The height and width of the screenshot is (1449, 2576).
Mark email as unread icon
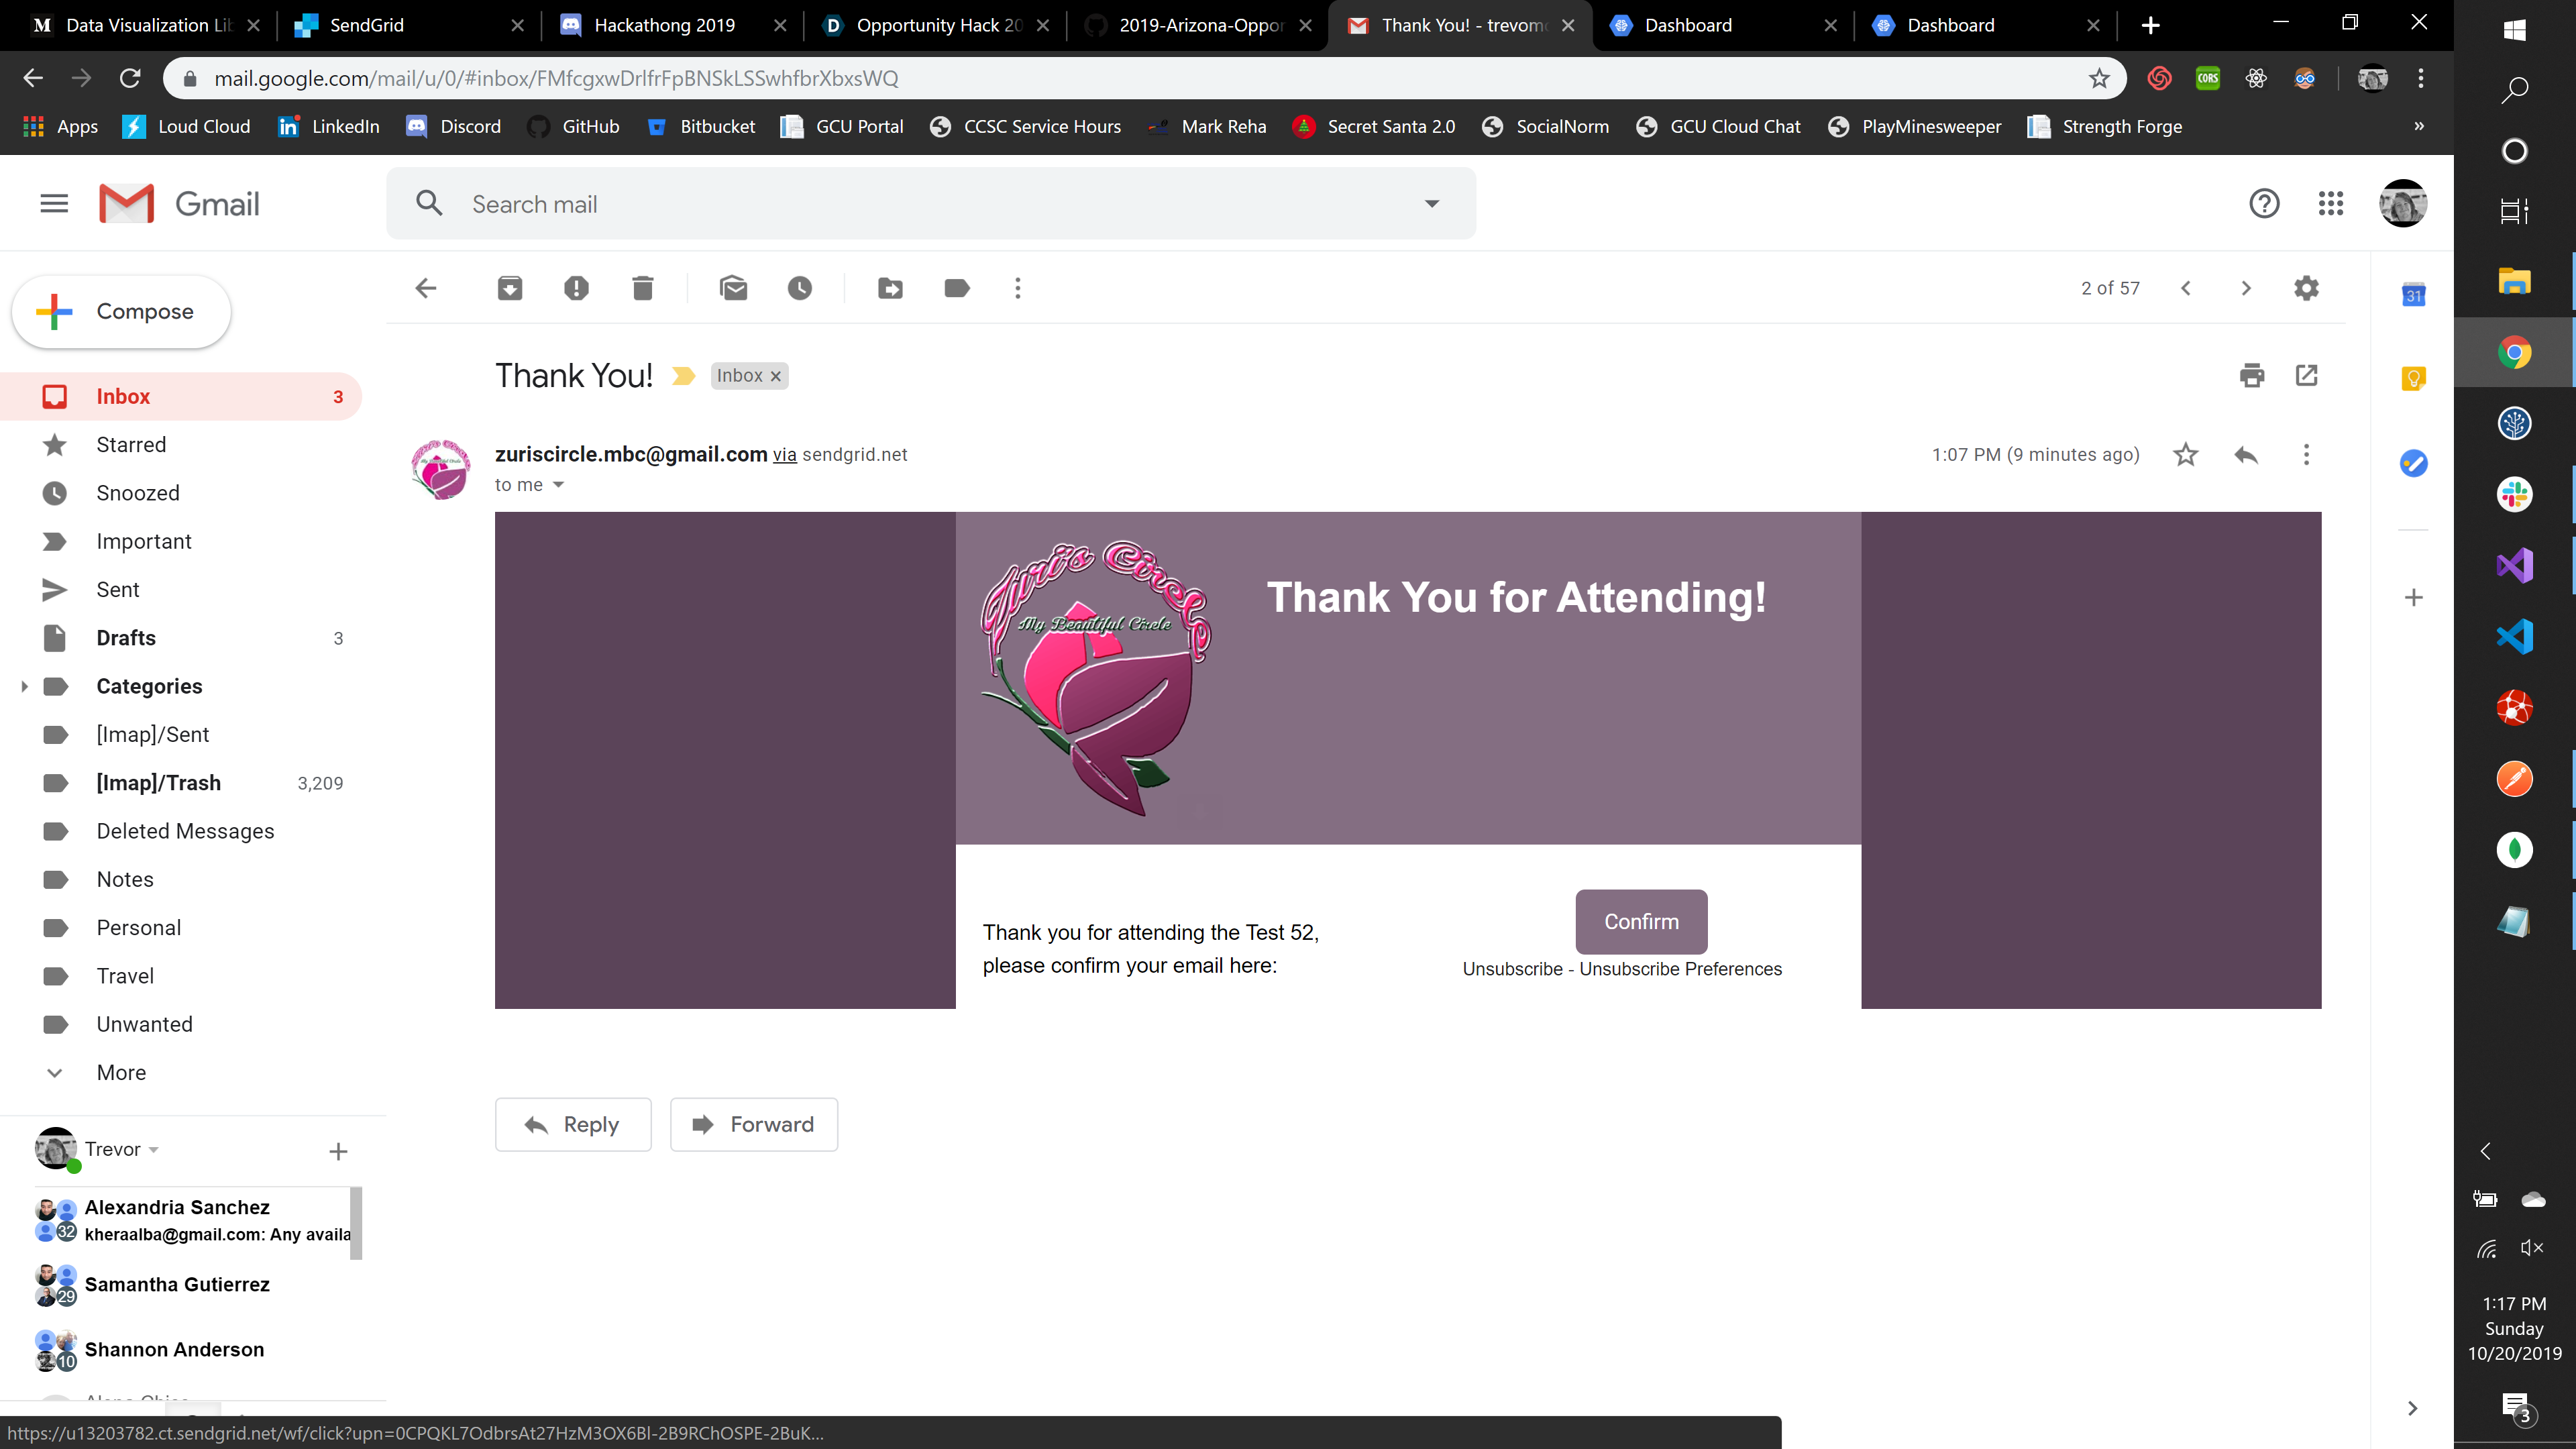pos(733,289)
